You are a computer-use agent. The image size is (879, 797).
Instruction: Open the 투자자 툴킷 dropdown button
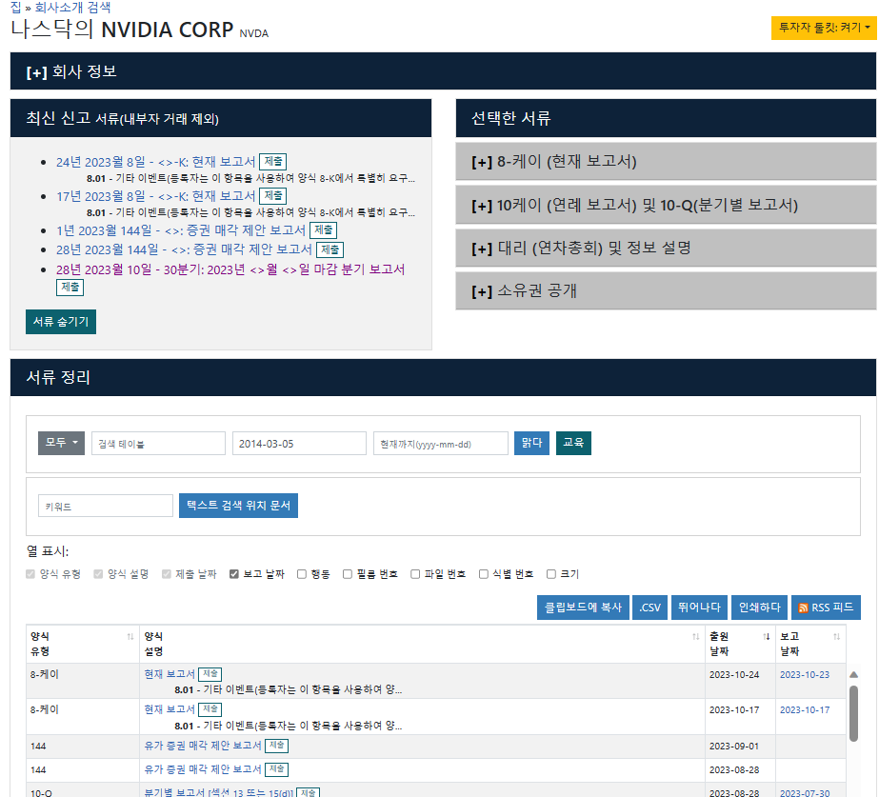[824, 28]
